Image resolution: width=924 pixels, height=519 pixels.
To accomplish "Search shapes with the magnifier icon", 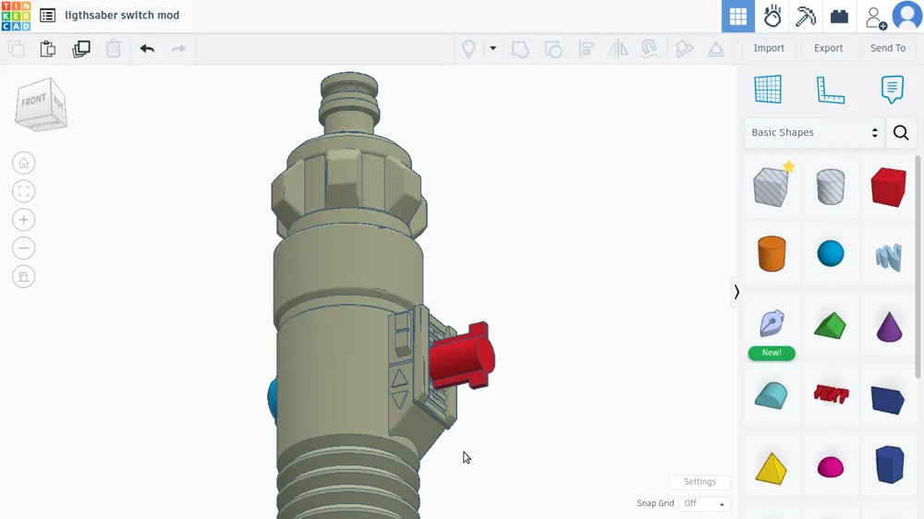I will pos(900,133).
